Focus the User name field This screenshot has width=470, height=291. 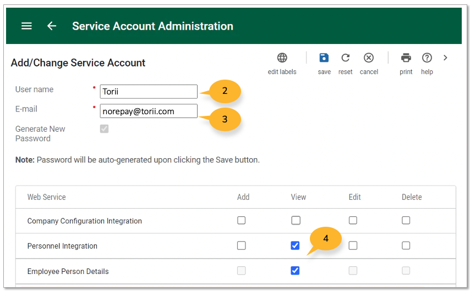point(149,92)
